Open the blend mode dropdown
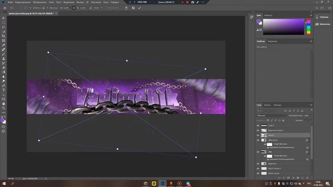Image resolution: width=333 pixels, height=187 pixels. tap(272, 115)
